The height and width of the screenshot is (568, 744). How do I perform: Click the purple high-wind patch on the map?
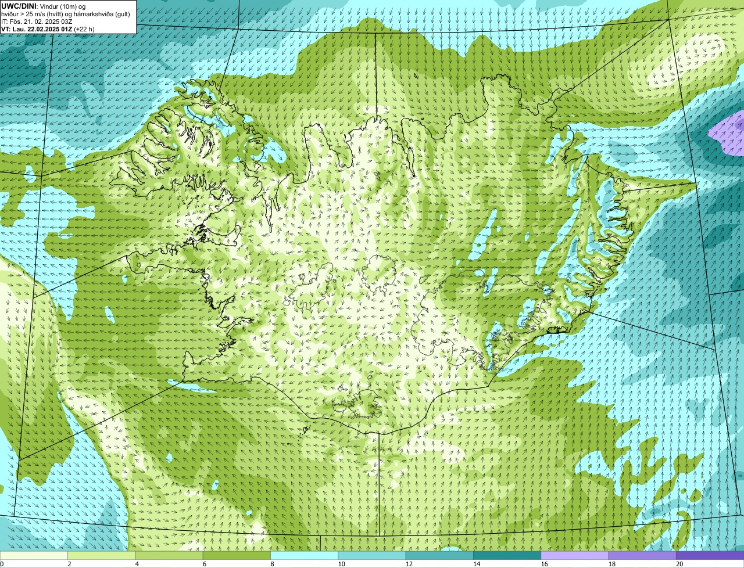pos(728,134)
